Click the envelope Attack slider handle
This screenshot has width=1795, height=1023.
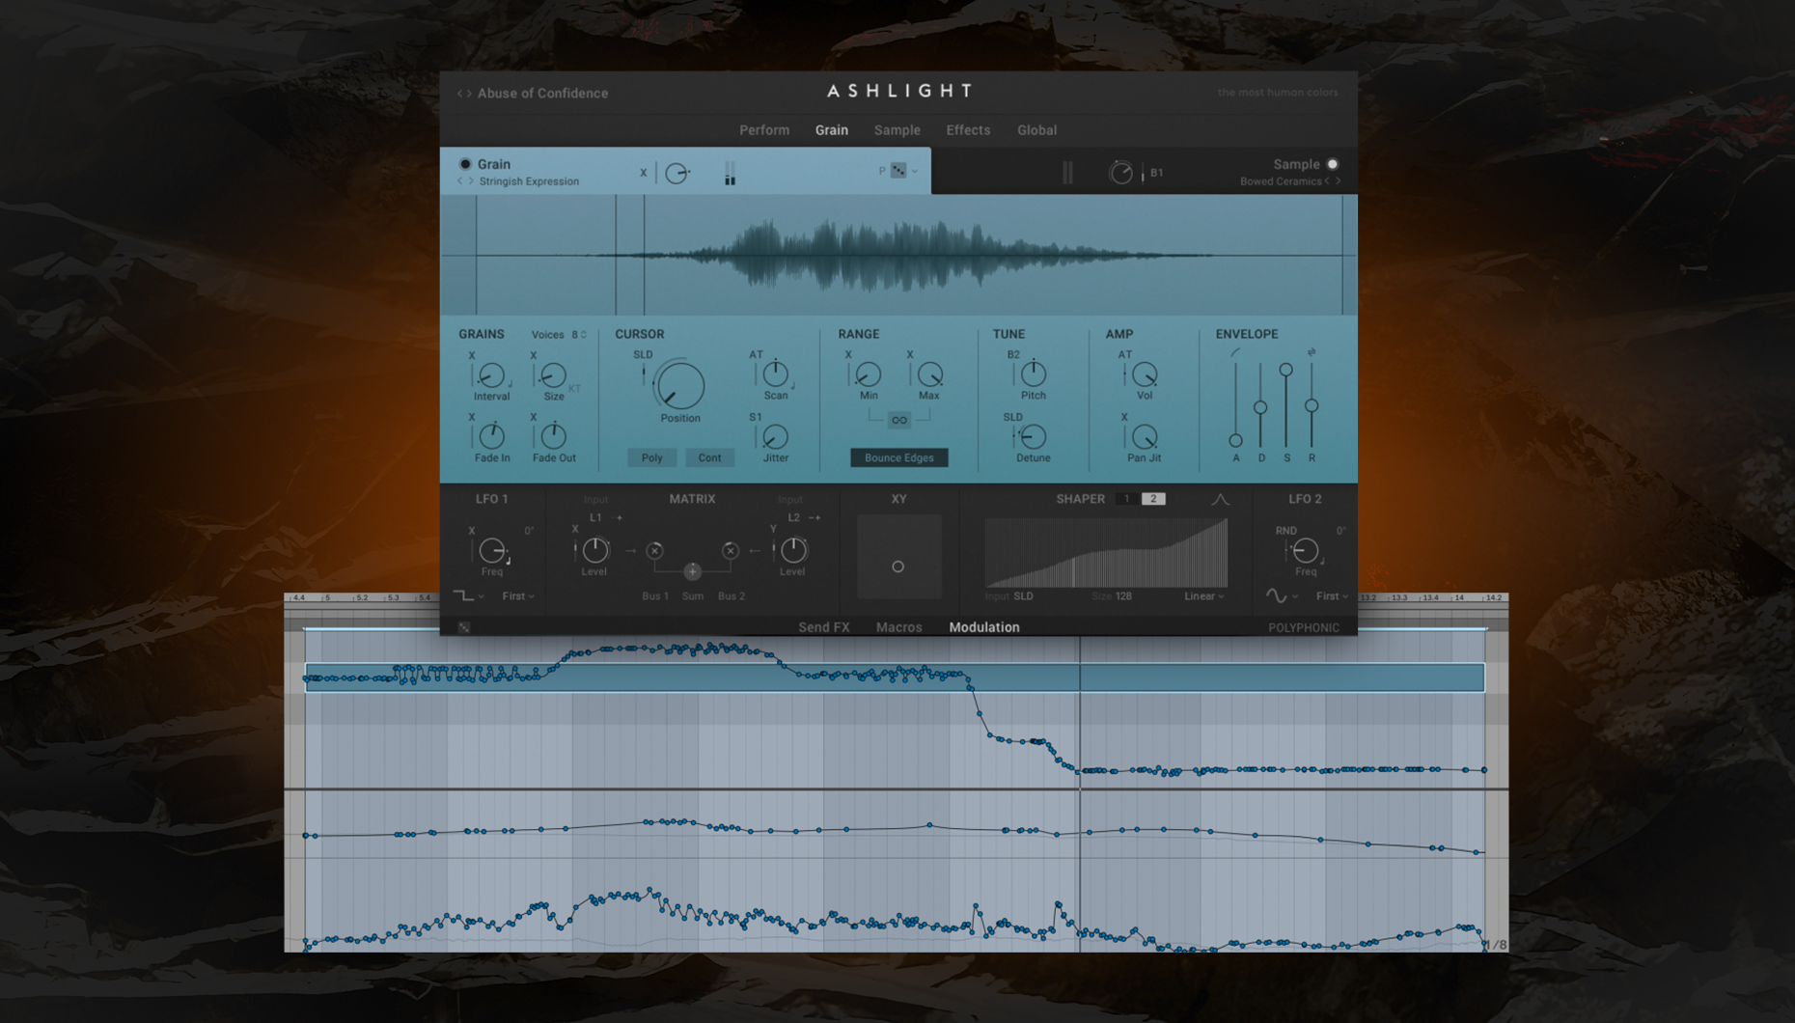pyautogui.click(x=1235, y=440)
